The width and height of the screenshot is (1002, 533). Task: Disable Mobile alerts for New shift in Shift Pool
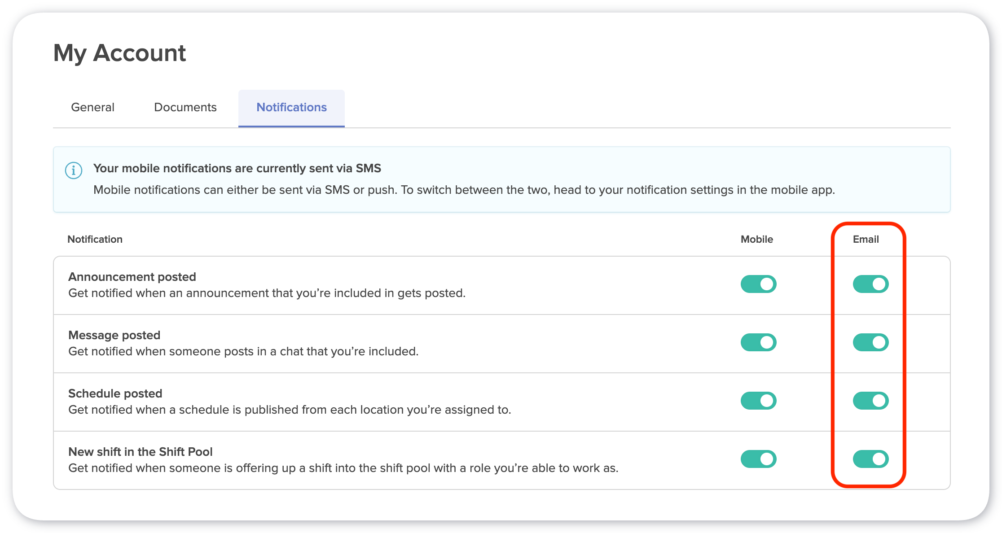click(758, 459)
